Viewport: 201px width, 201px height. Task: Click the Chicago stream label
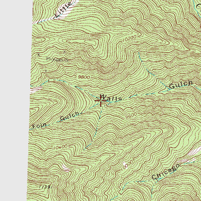pyautogui.click(x=166, y=172)
